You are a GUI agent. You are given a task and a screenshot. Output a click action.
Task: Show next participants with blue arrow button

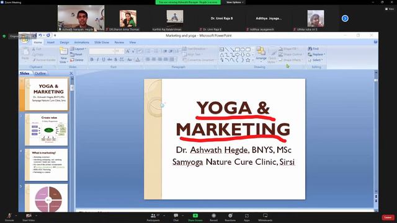[345, 18]
